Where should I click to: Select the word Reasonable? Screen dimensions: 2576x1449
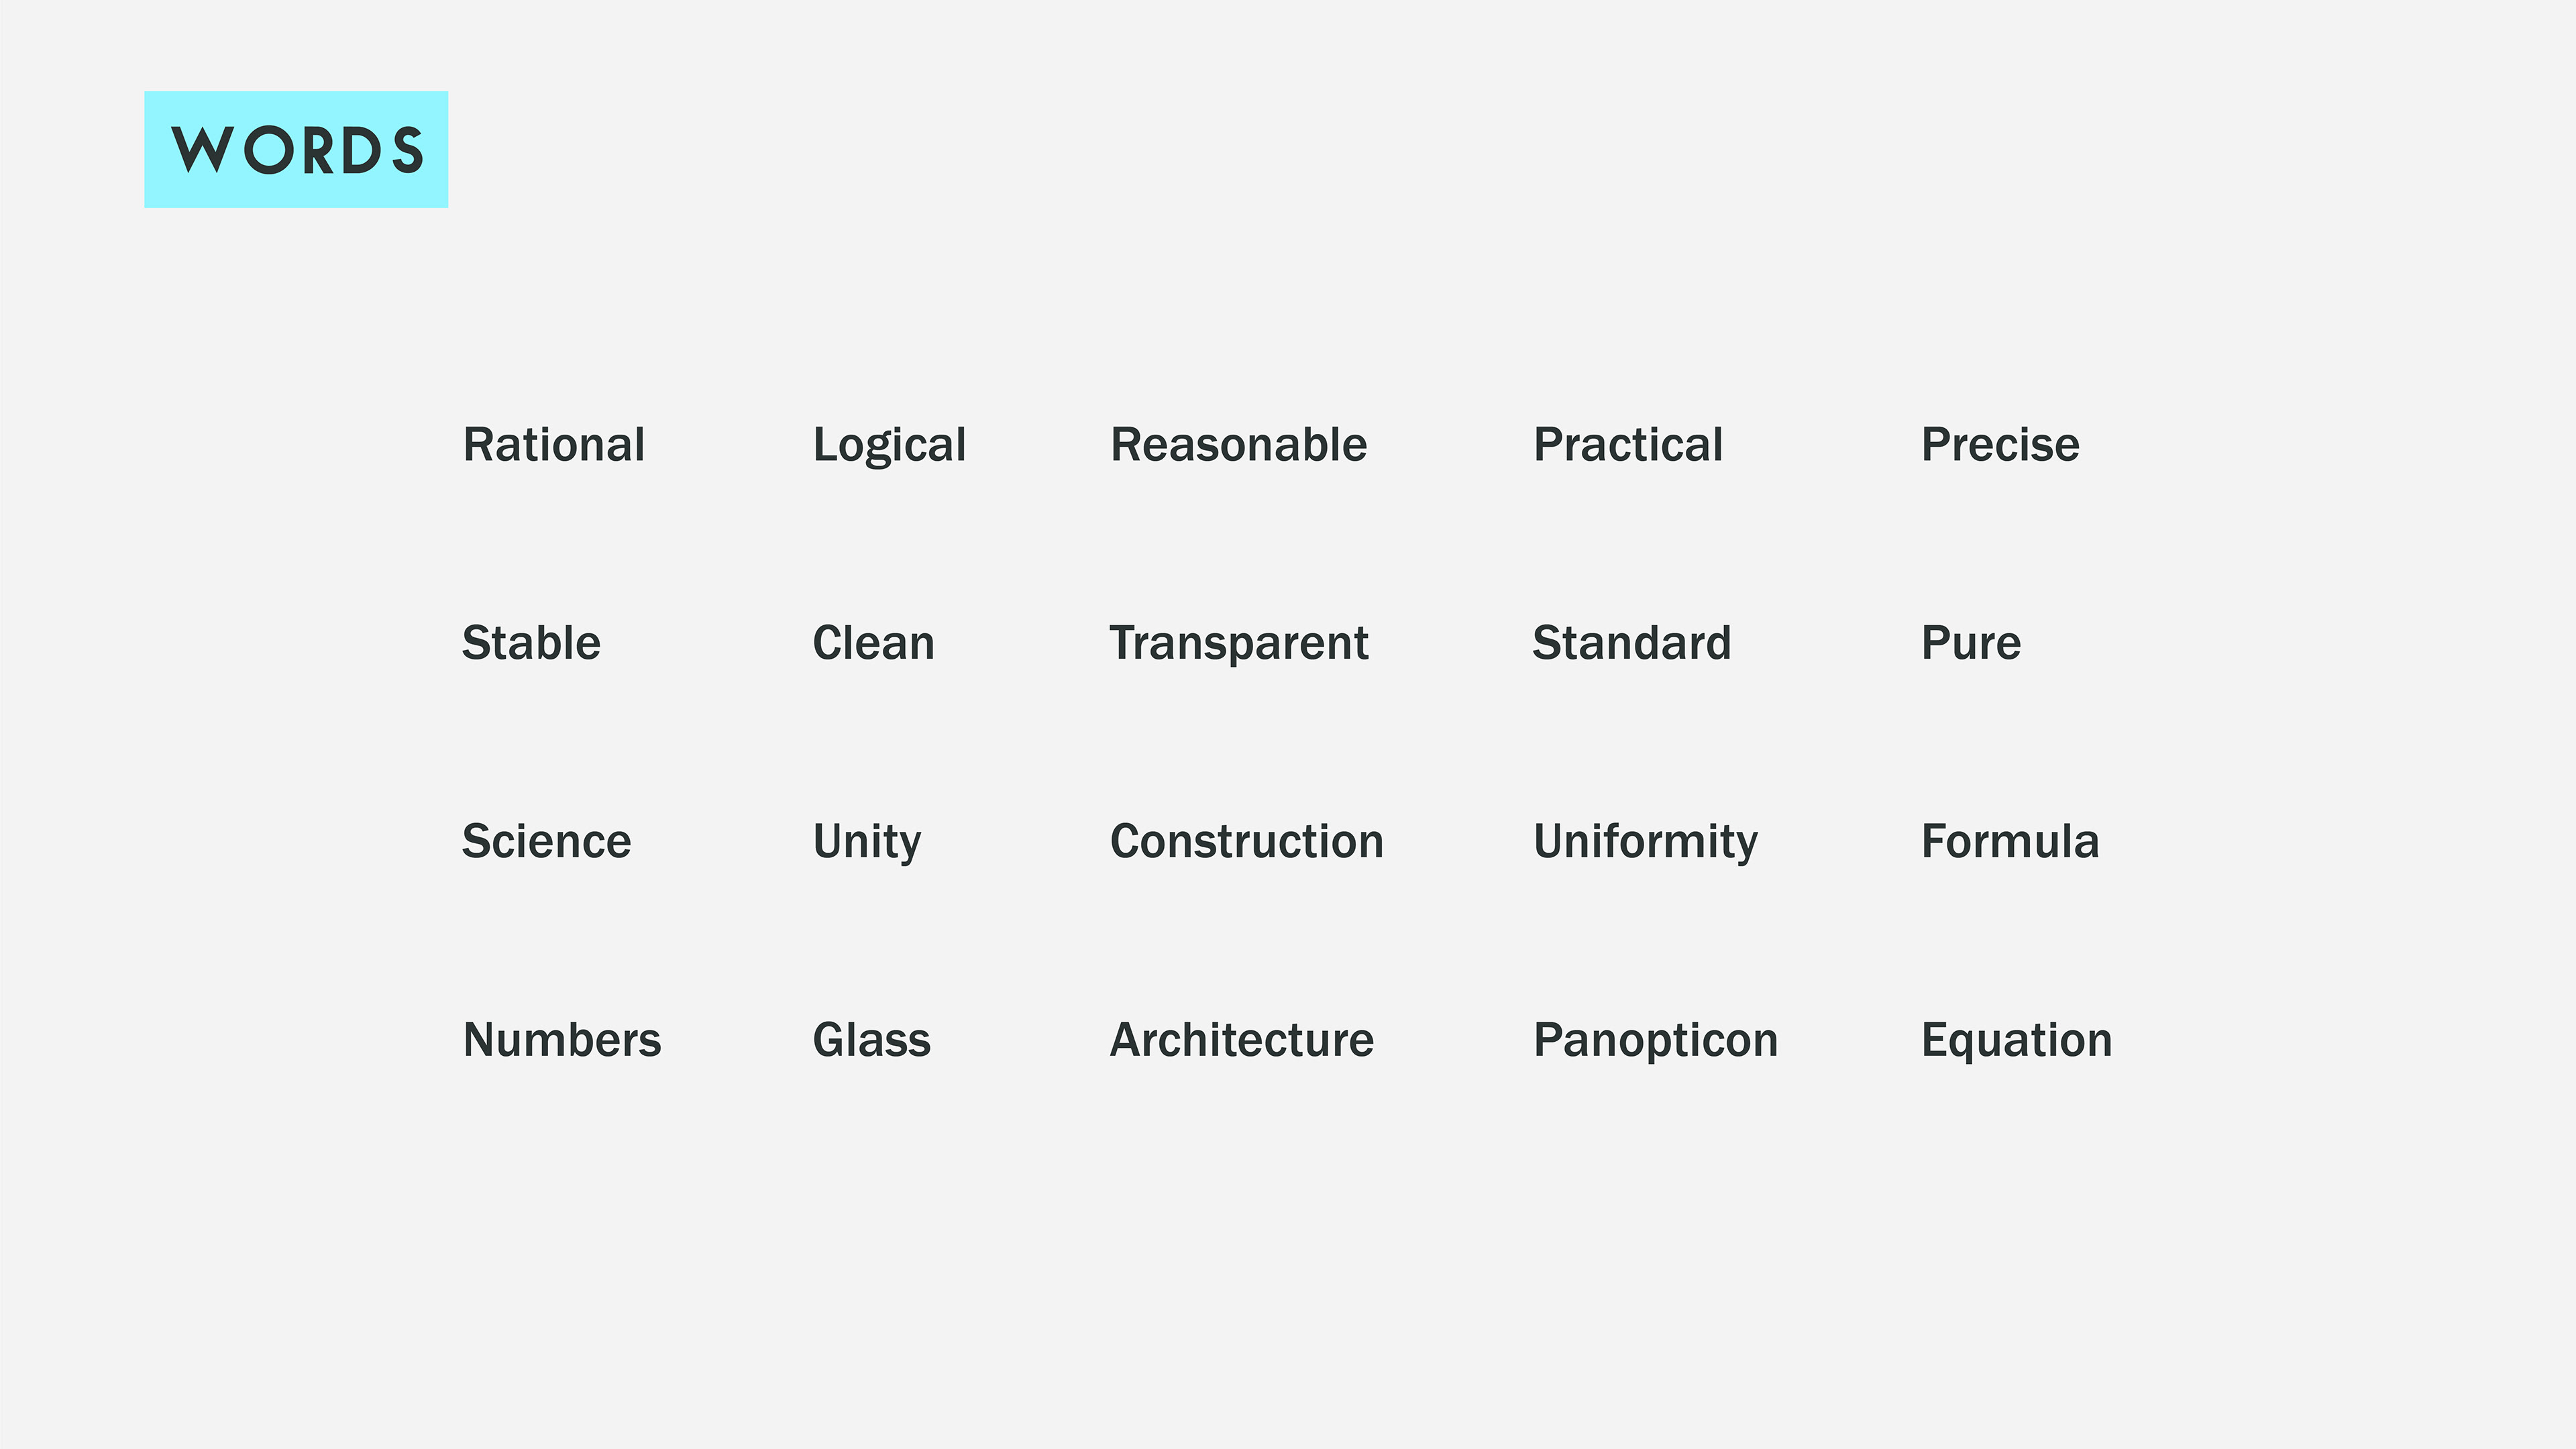[1239, 445]
